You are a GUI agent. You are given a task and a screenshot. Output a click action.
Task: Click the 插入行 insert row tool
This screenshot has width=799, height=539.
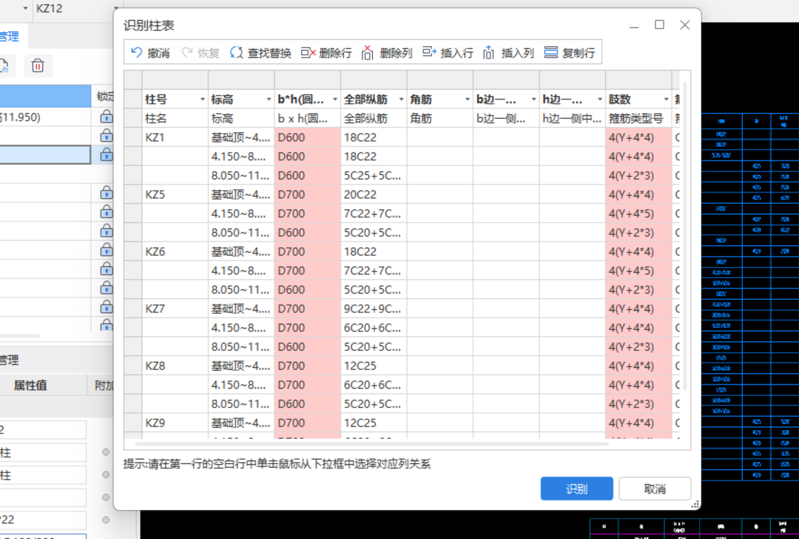(448, 53)
